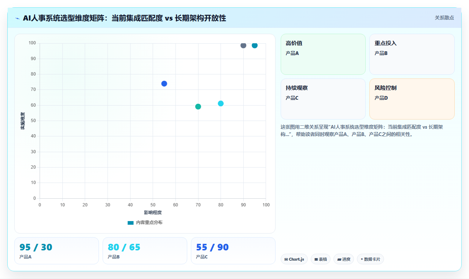
Task: Click the 80 / 65 产品B stat card
Action: click(145, 251)
